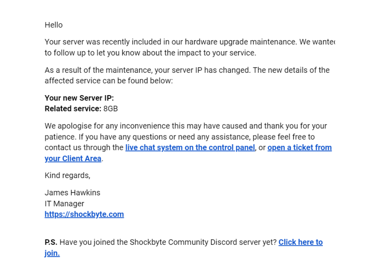Click the 8GB service value

(x=110, y=109)
